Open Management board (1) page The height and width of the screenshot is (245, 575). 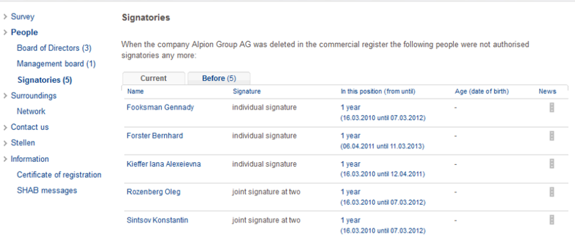click(56, 64)
